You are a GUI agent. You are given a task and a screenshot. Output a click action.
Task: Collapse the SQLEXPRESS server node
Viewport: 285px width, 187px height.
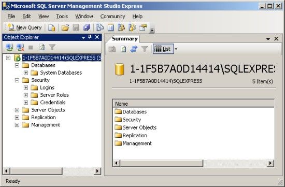point(8,58)
